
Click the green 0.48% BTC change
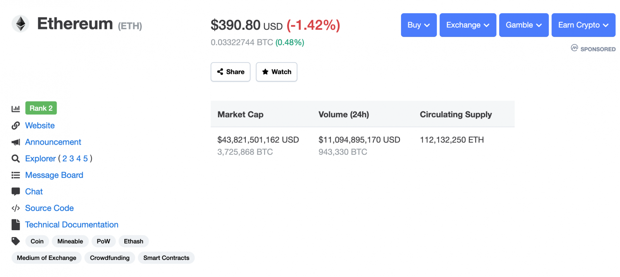click(290, 42)
